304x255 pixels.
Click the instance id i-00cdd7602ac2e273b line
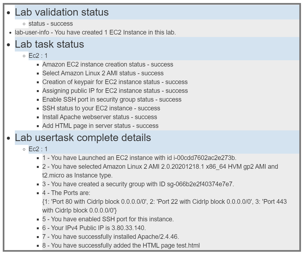point(140,158)
